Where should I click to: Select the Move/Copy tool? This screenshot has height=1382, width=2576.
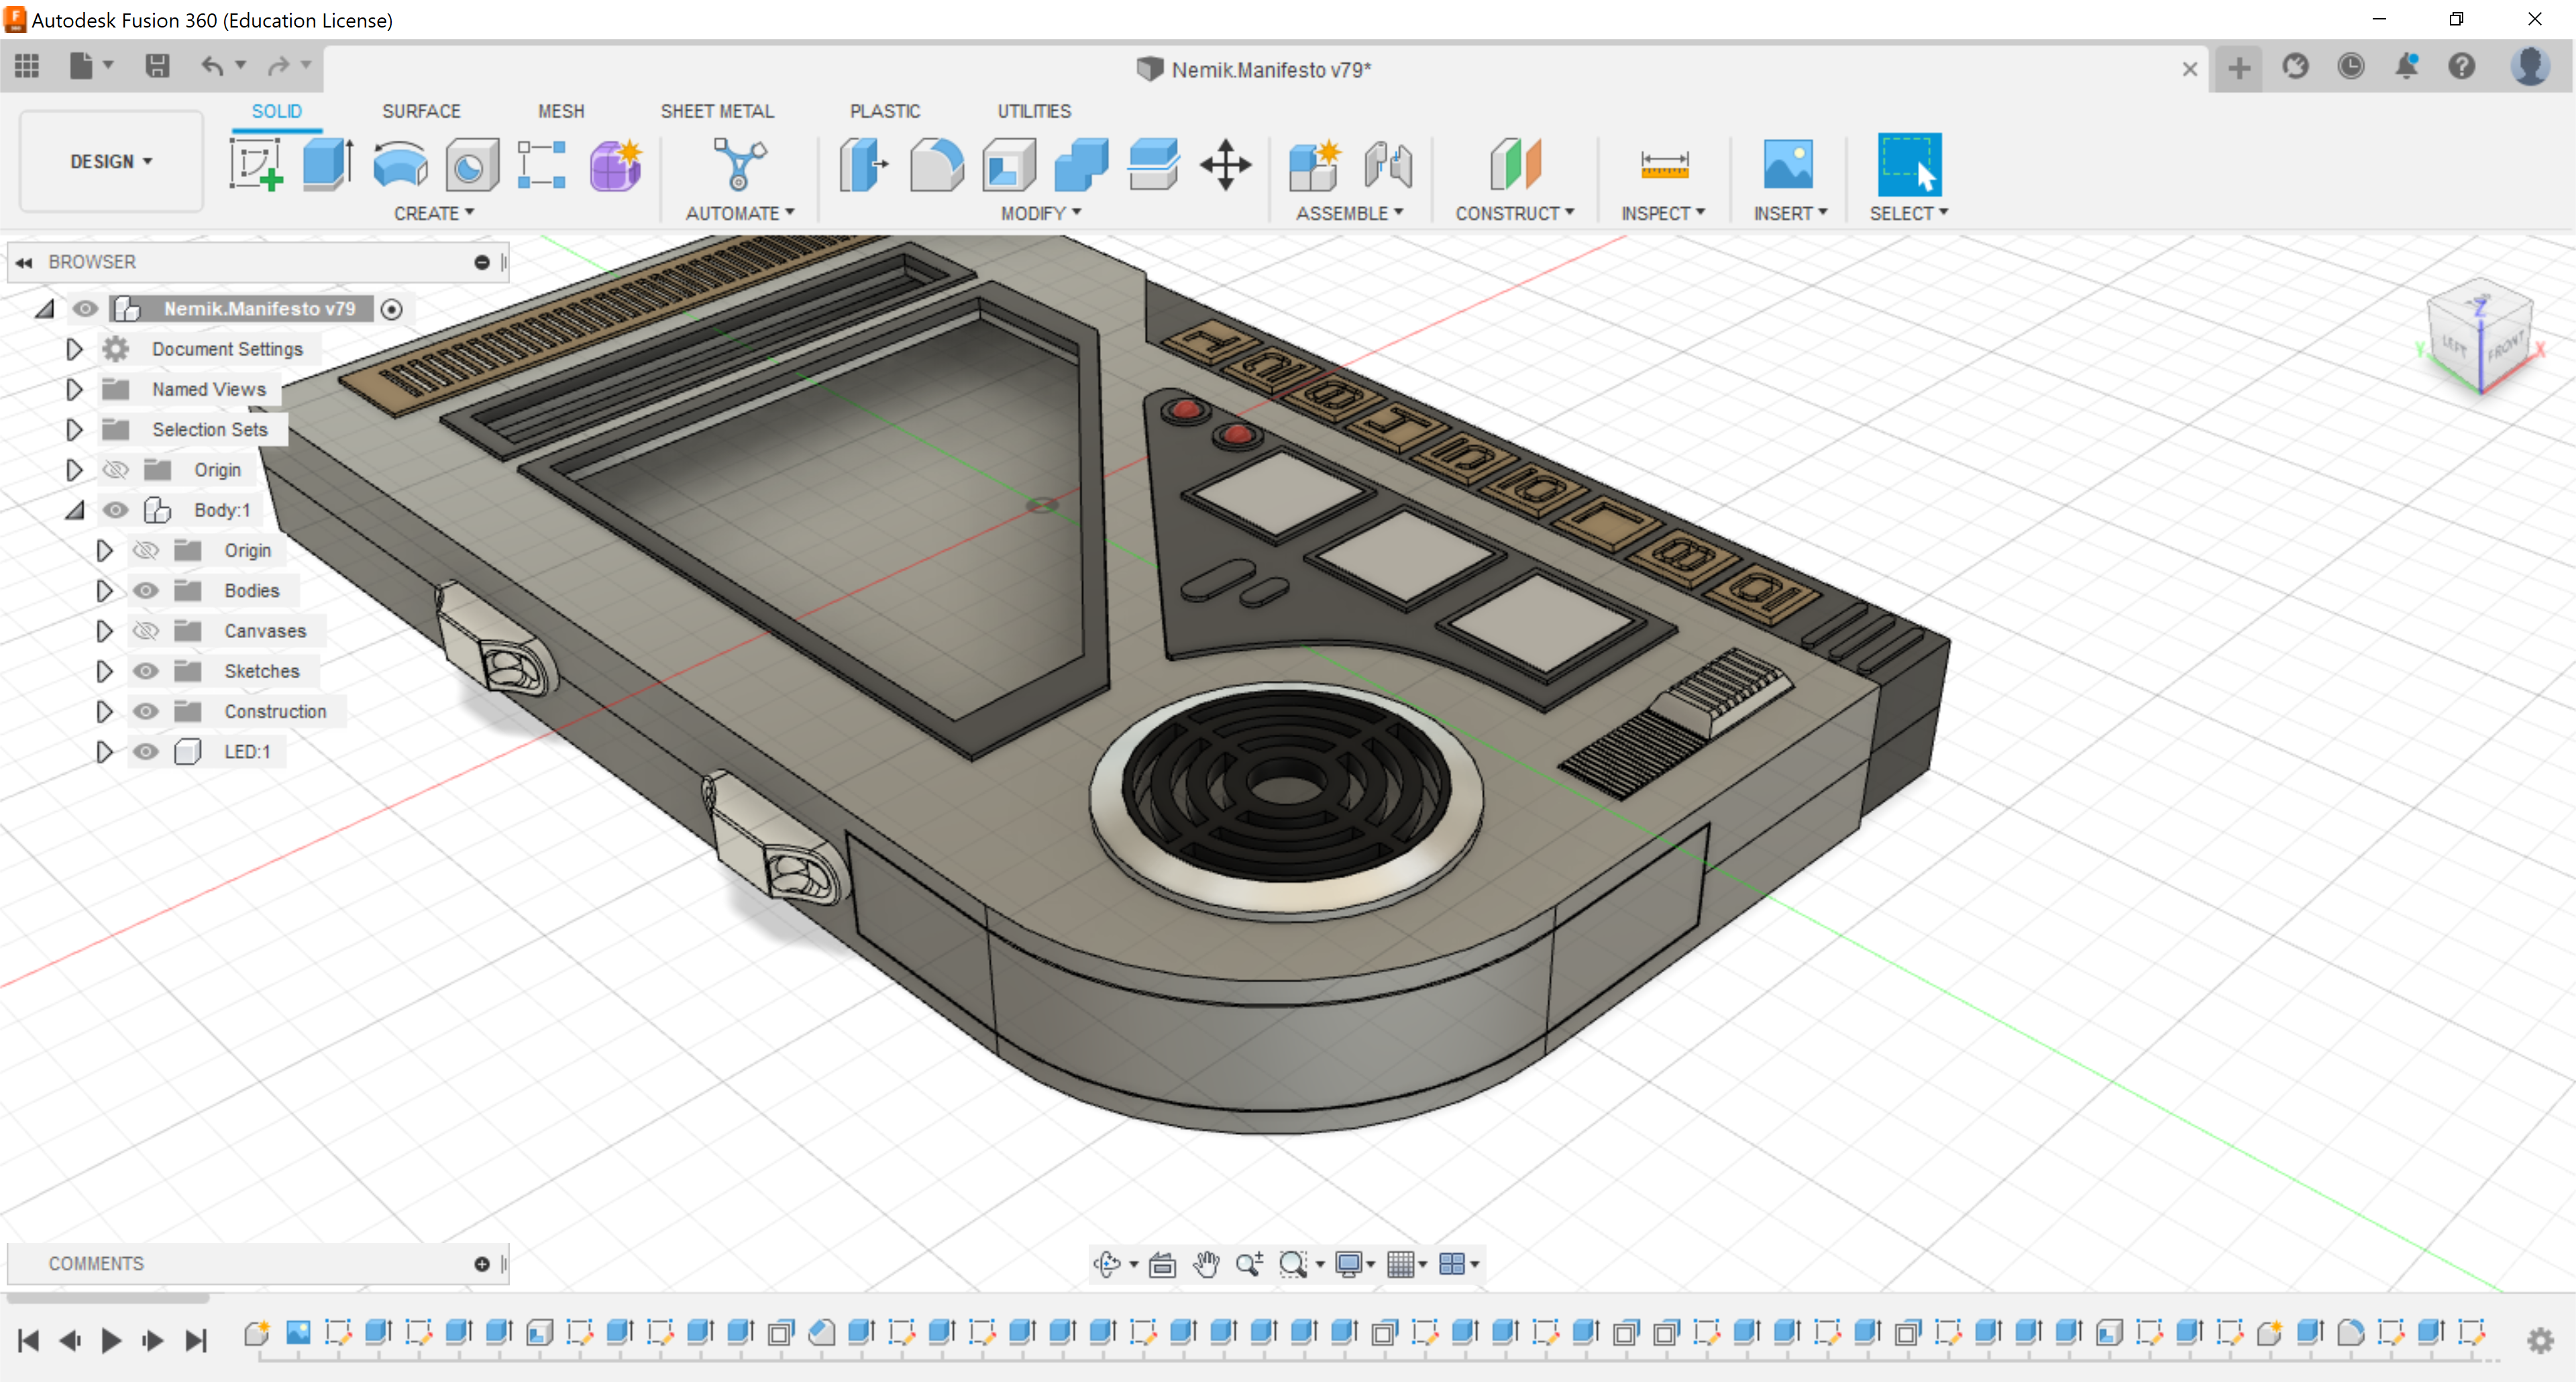[1226, 165]
